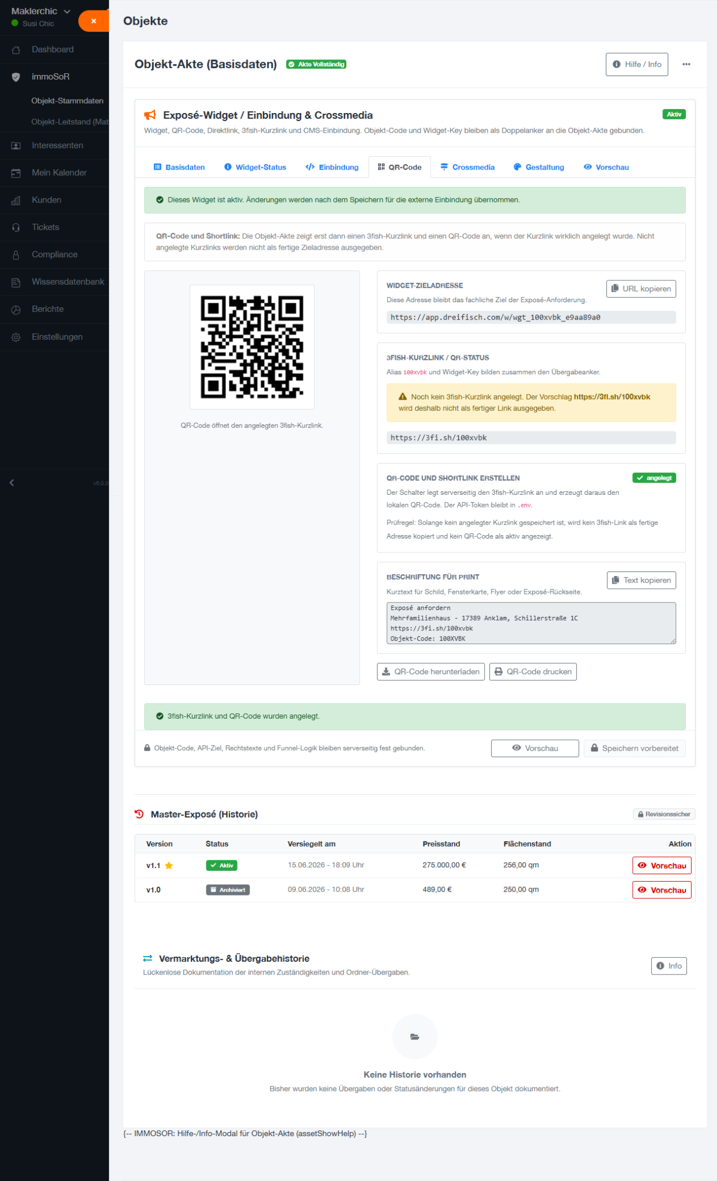This screenshot has height=1181, width=717.
Task: Expand the Maklerchic account dropdown
Action: tap(41, 12)
